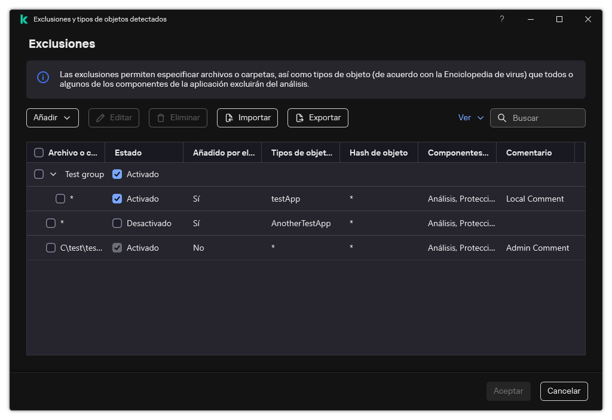Expand the Ver dropdown menu

pos(471,118)
